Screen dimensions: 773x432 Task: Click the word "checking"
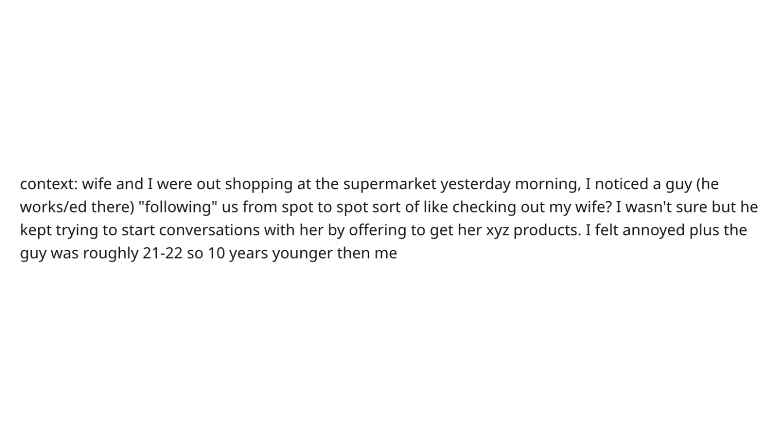pyautogui.click(x=484, y=207)
